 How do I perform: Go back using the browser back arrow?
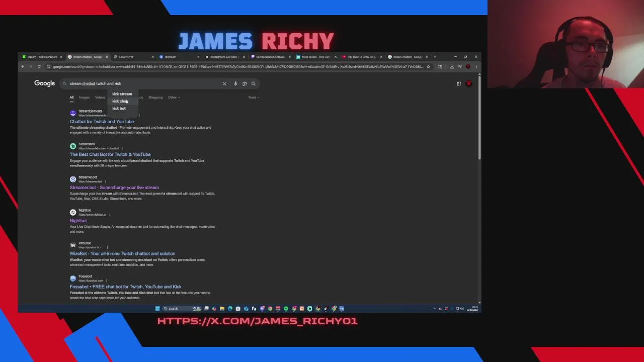[23, 66]
